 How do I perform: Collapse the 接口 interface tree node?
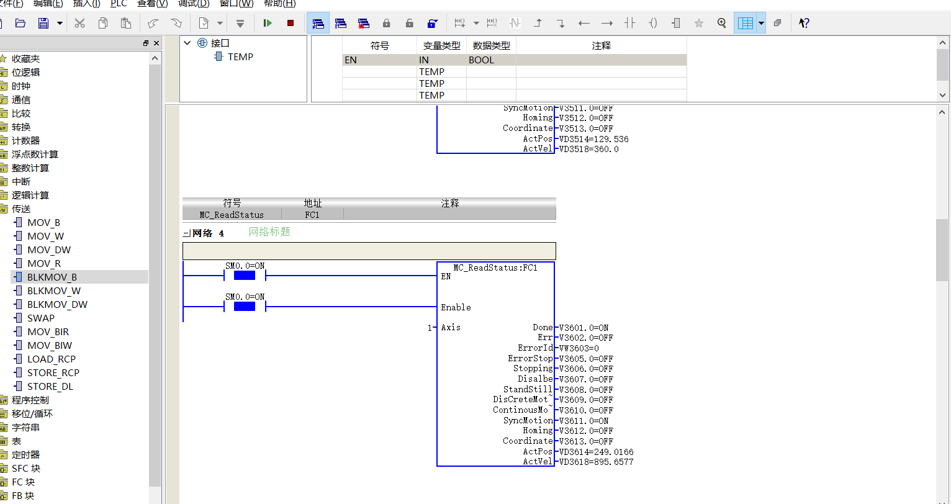click(x=187, y=43)
